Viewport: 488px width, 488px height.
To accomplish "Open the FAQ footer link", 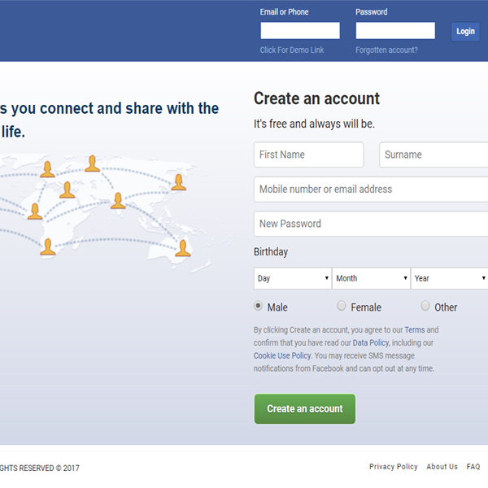I will click(473, 467).
